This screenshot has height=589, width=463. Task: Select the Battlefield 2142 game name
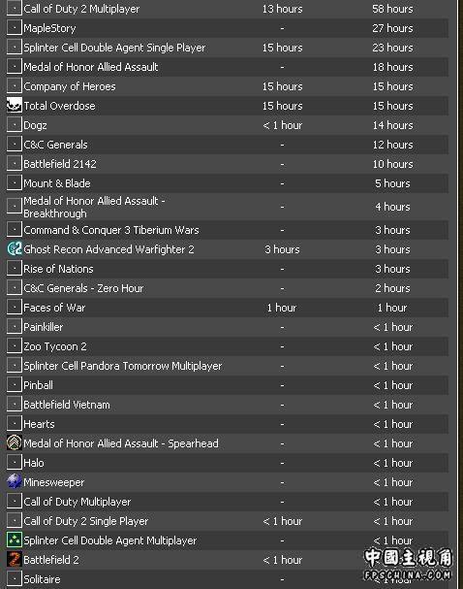click(60, 164)
